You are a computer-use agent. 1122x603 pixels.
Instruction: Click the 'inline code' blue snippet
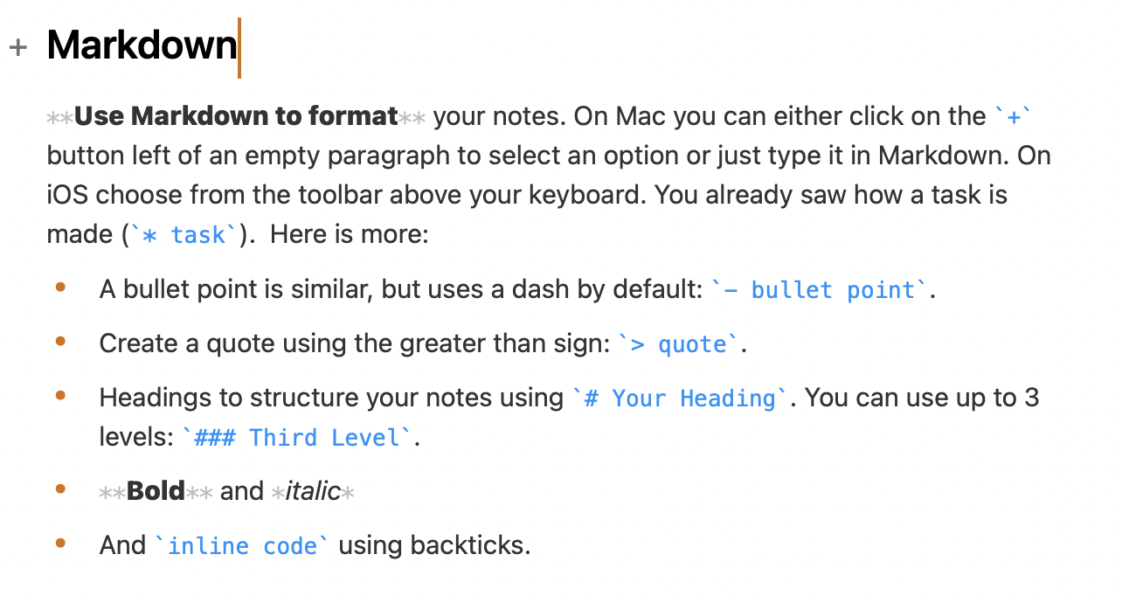[242, 546]
